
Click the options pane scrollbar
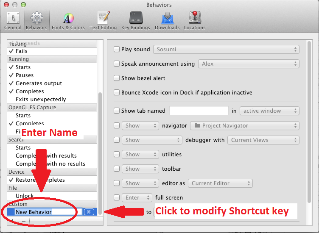(309, 122)
